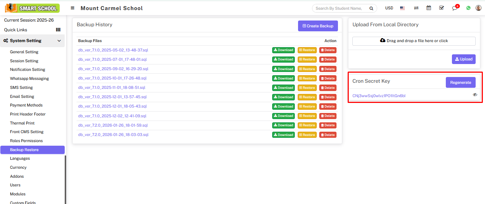The width and height of the screenshot is (485, 204).
Task: Toggle Cron Secret Key visibility eye
Action: [475, 95]
